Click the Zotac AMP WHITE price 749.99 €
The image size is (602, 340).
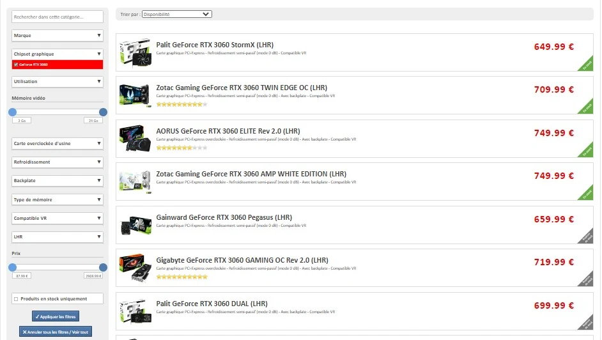[553, 176]
